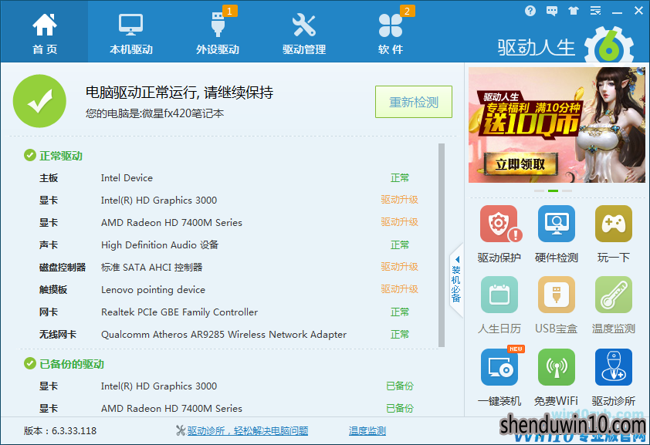This screenshot has width=650, height=445.
Task: Click the 驱动人生 6 gear logo
Action: pyautogui.click(x=609, y=46)
